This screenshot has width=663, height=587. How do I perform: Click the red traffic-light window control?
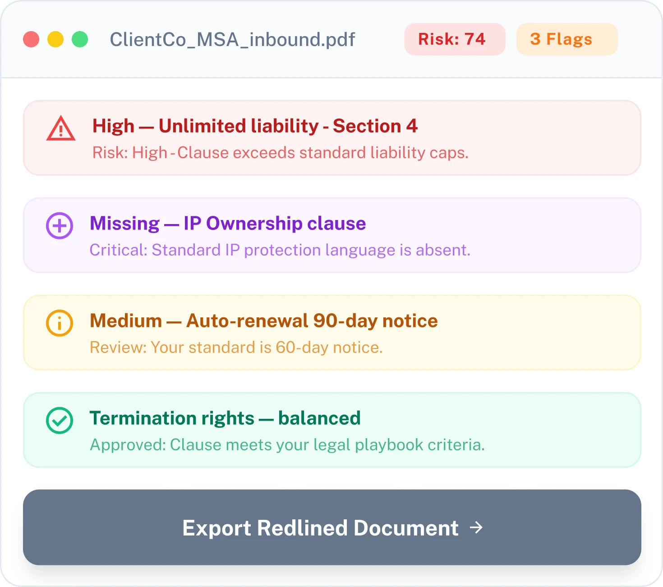[x=30, y=39]
